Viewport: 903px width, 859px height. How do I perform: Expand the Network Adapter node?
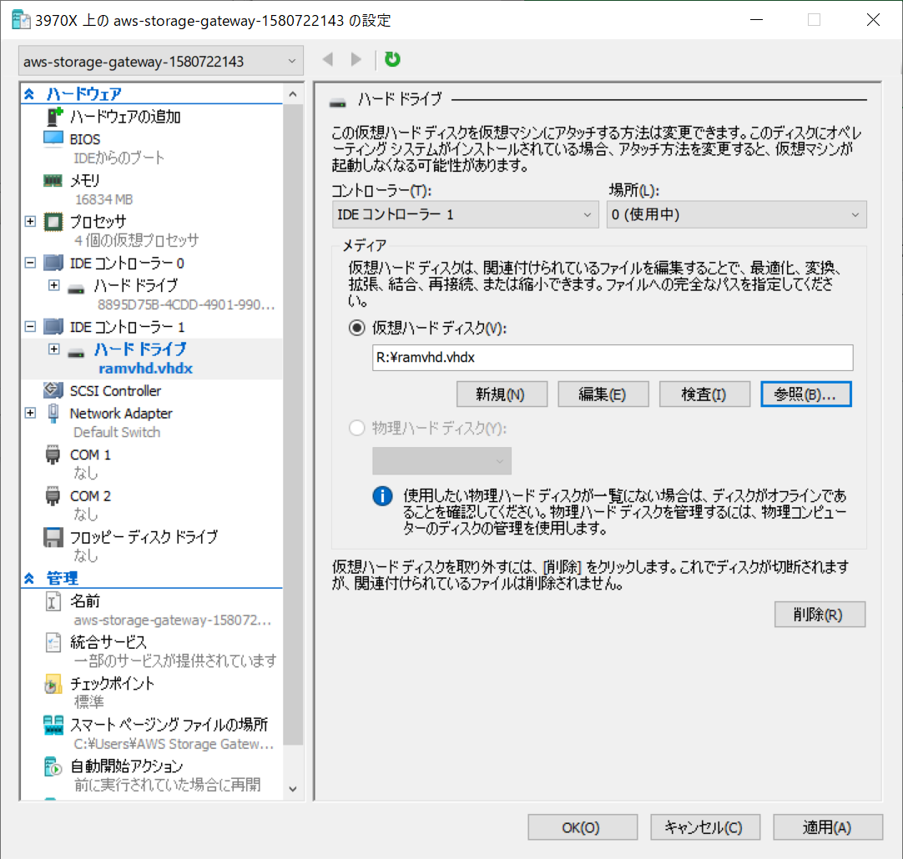31,413
